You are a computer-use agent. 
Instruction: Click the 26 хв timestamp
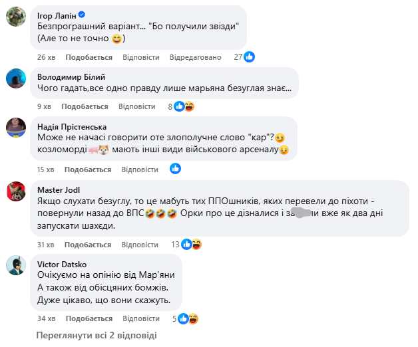click(x=46, y=57)
